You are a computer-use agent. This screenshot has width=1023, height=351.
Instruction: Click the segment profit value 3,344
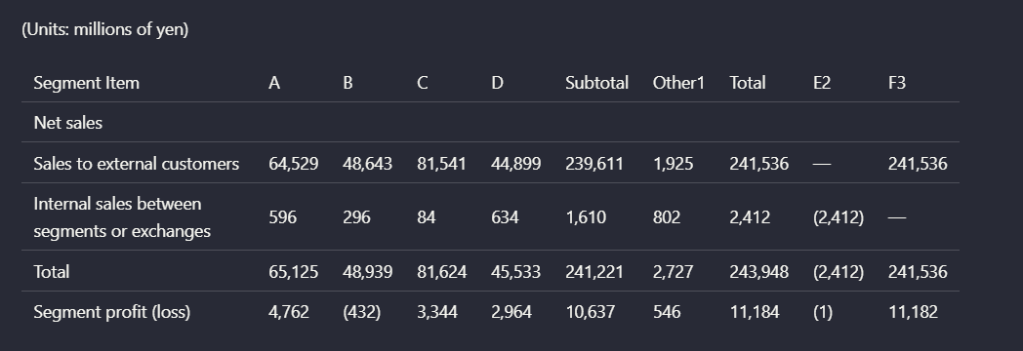437,312
